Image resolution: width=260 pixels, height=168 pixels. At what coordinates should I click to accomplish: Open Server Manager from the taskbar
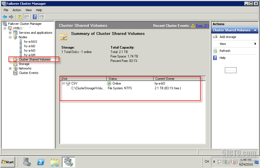tap(27, 162)
